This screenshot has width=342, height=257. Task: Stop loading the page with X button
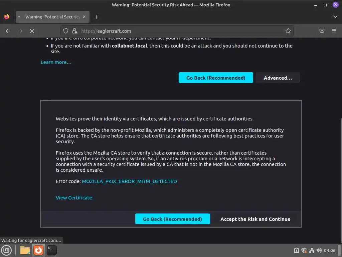tap(32, 31)
